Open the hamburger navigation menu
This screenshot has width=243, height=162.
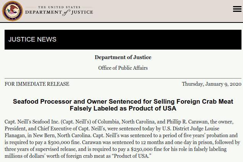pos(237,9)
